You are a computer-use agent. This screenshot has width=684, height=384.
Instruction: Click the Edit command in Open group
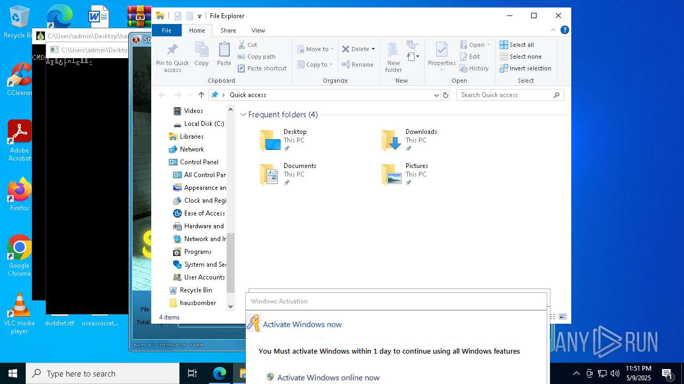[470, 57]
